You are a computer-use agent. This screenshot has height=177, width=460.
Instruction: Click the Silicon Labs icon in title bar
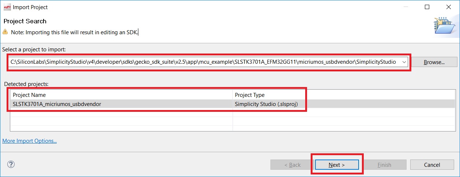click(x=7, y=7)
